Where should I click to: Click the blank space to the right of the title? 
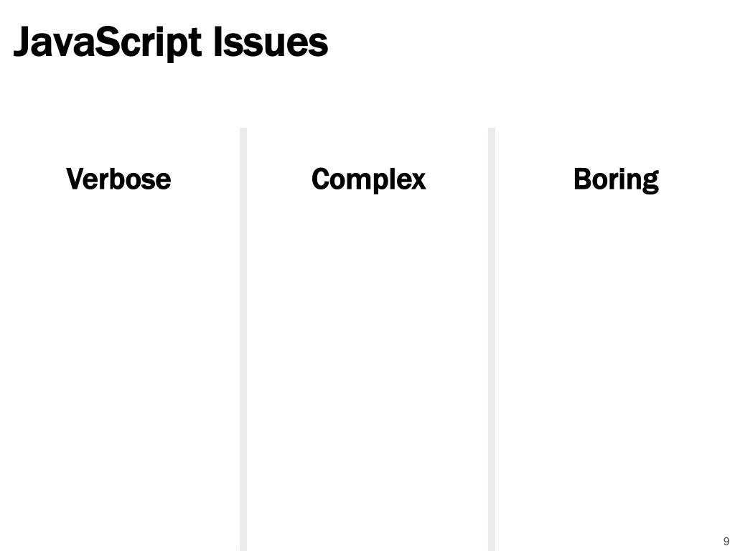[x=530, y=42]
